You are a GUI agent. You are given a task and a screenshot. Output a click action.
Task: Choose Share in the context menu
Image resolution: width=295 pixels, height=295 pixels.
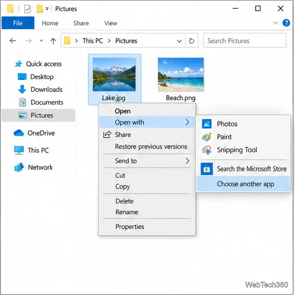coord(147,135)
